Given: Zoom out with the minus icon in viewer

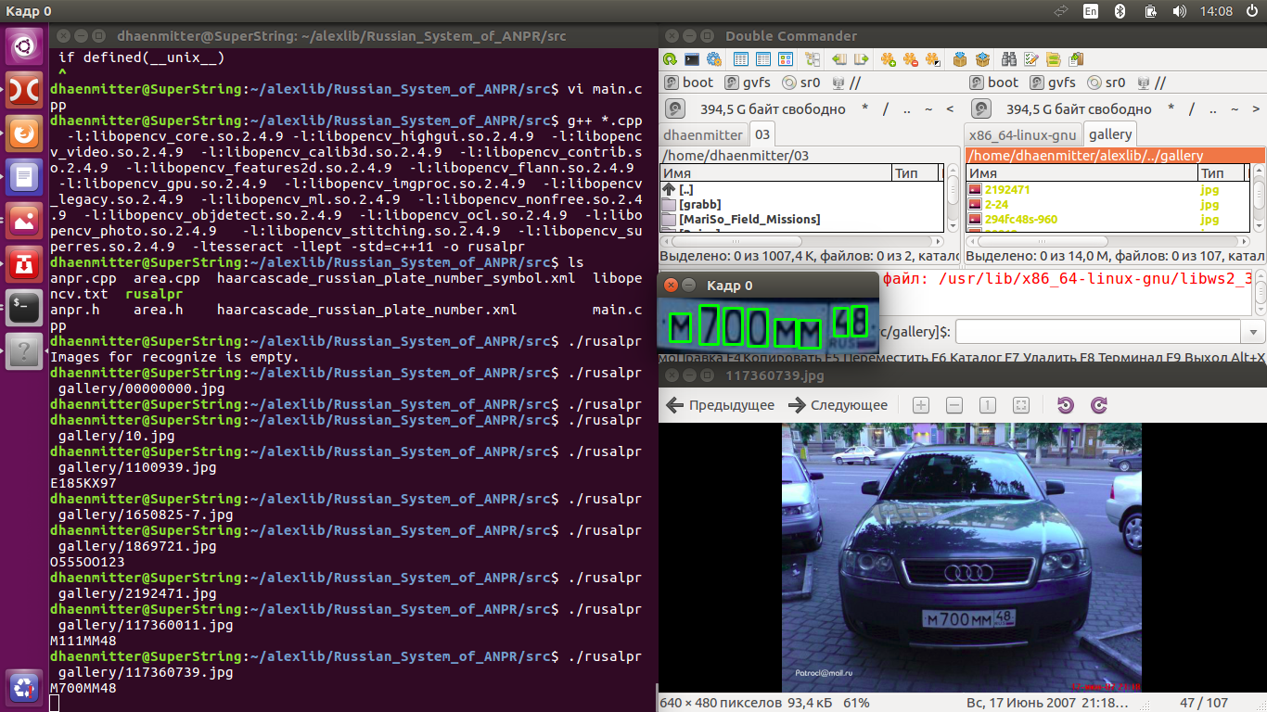Looking at the screenshot, I should tap(954, 405).
